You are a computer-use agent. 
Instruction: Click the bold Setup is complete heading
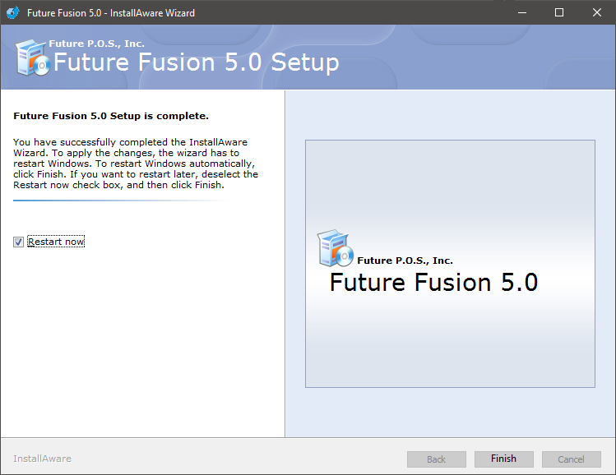pyautogui.click(x=111, y=116)
